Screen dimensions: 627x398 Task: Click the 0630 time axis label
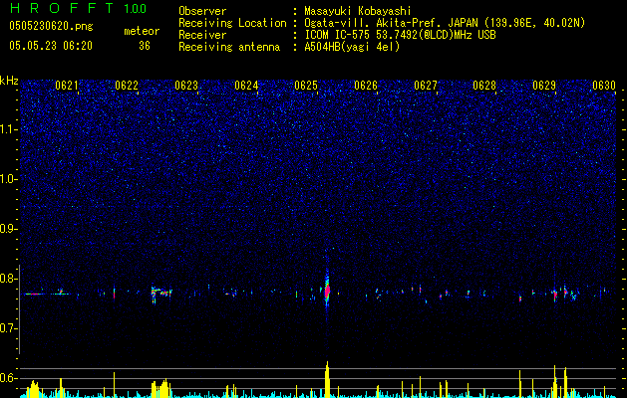604,86
